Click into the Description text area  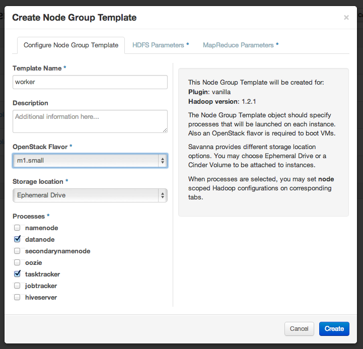[x=90, y=121]
